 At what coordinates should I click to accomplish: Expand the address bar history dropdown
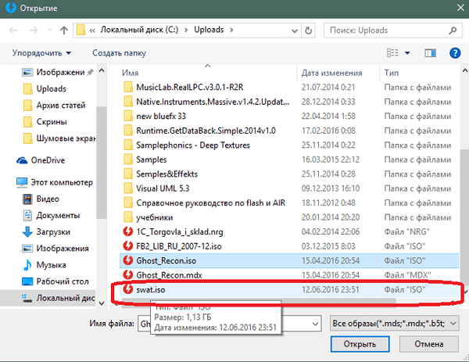coord(295,30)
